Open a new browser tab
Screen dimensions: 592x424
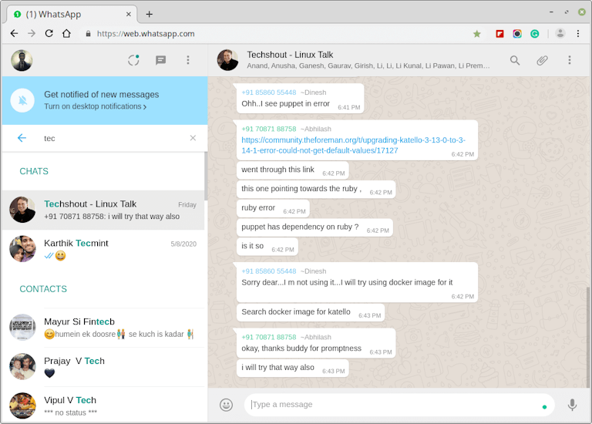(x=149, y=15)
